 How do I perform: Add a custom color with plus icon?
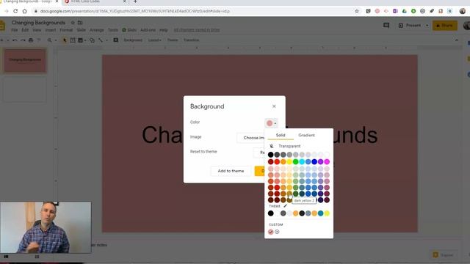[x=277, y=232]
